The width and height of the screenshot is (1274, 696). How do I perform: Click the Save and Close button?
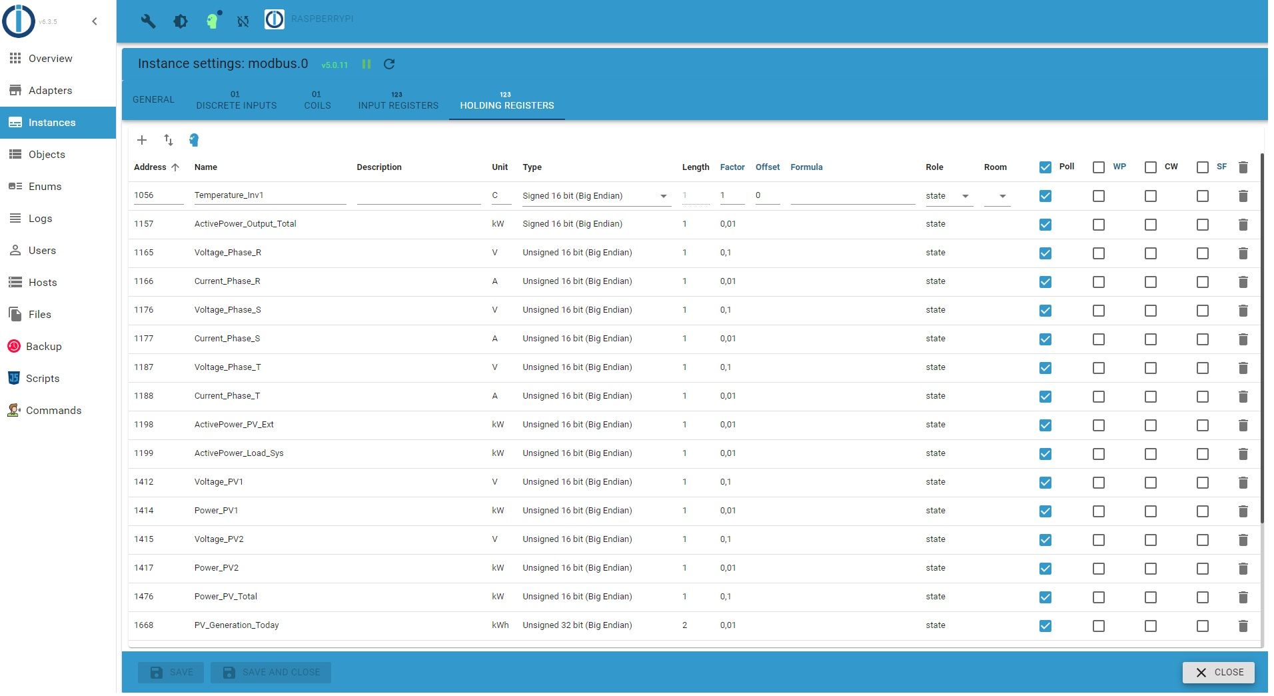click(x=271, y=673)
